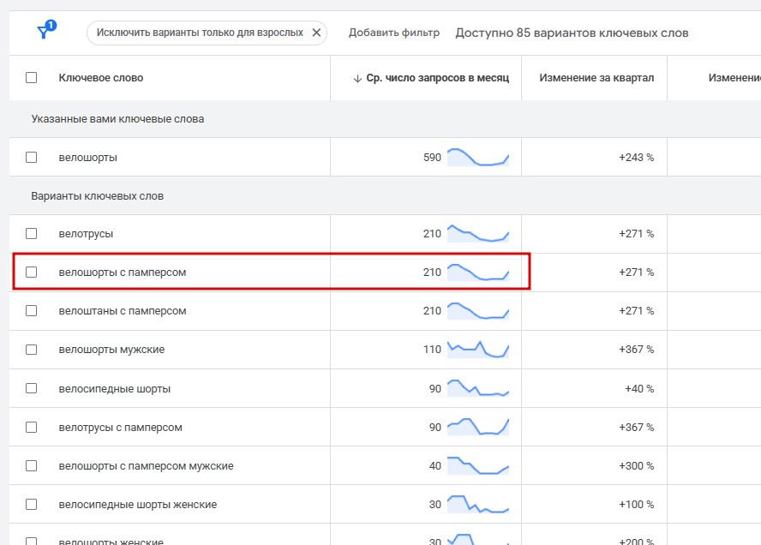Screen dimensions: 761x545
Task: Click trend chart for велотрусы с памперсом
Action: [478, 427]
